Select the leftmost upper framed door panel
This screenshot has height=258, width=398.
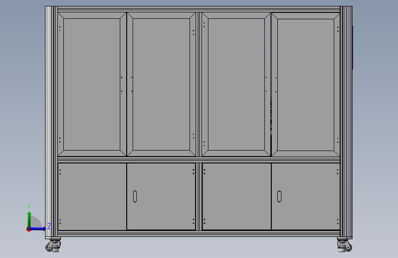click(92, 84)
